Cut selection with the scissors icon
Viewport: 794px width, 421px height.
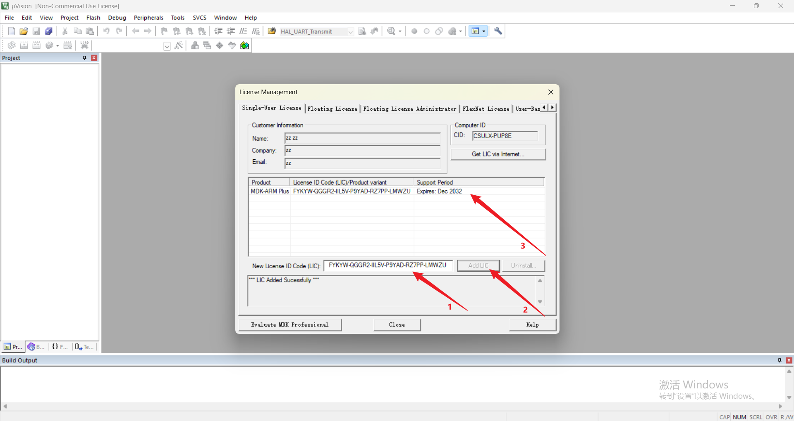pos(65,31)
